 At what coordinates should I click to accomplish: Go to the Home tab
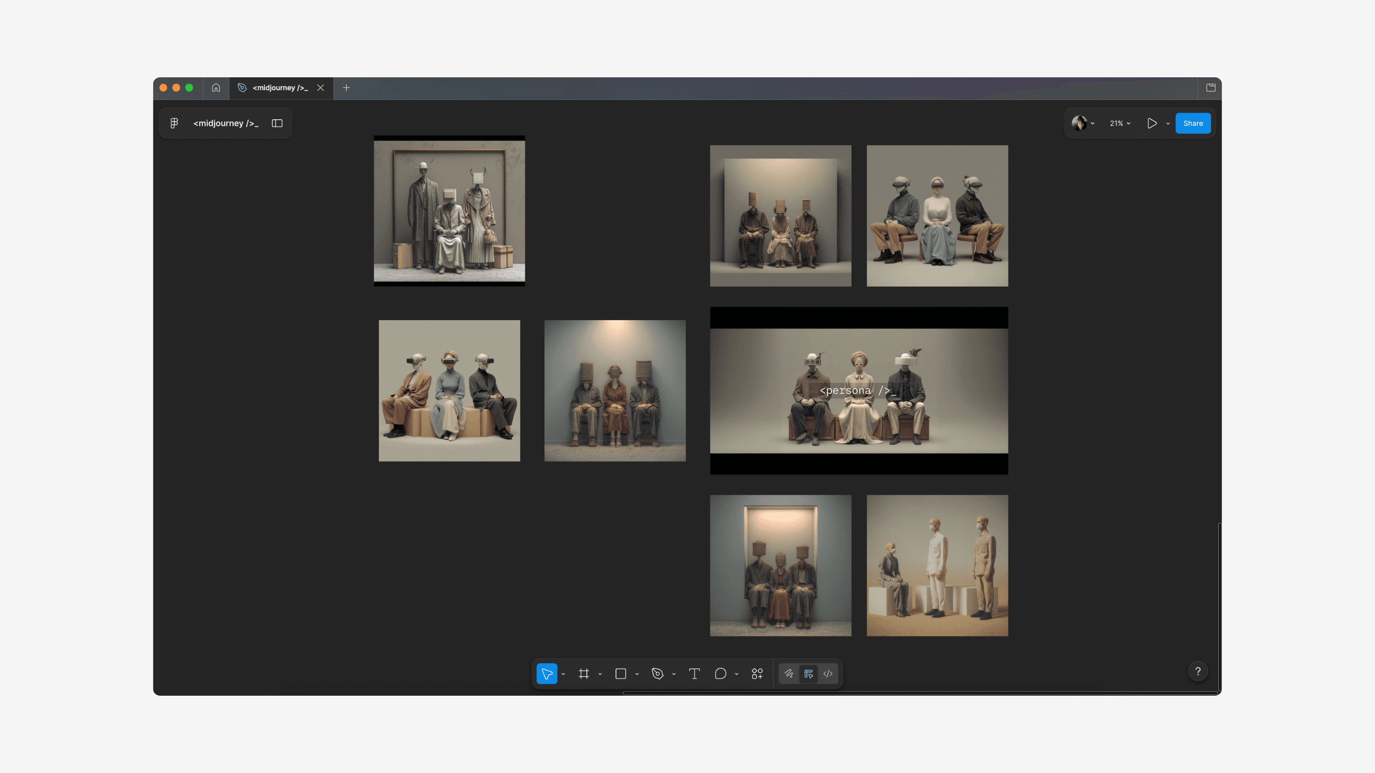point(216,87)
